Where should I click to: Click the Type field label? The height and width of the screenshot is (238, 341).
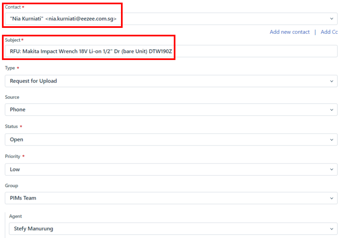click(10, 68)
